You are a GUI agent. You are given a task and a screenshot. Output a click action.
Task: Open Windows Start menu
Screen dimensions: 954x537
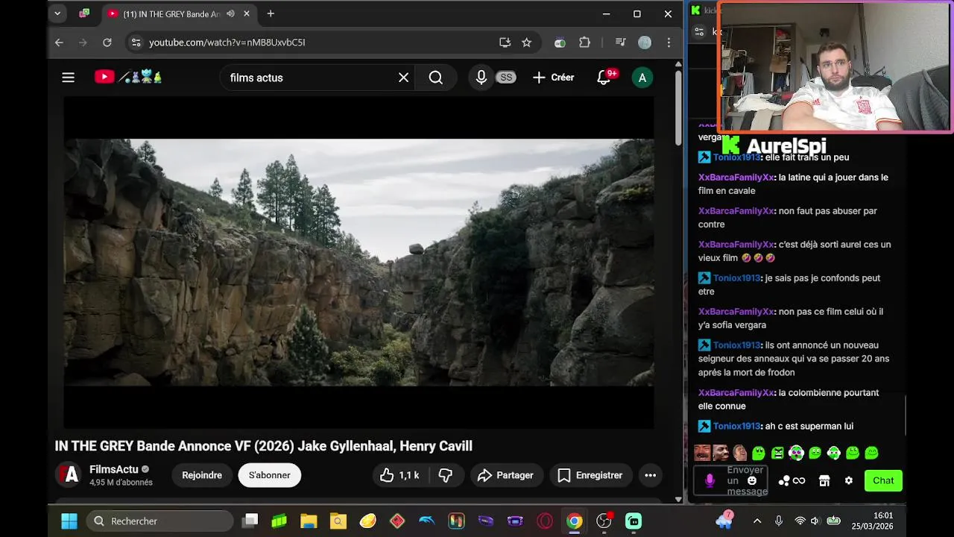[x=69, y=521]
